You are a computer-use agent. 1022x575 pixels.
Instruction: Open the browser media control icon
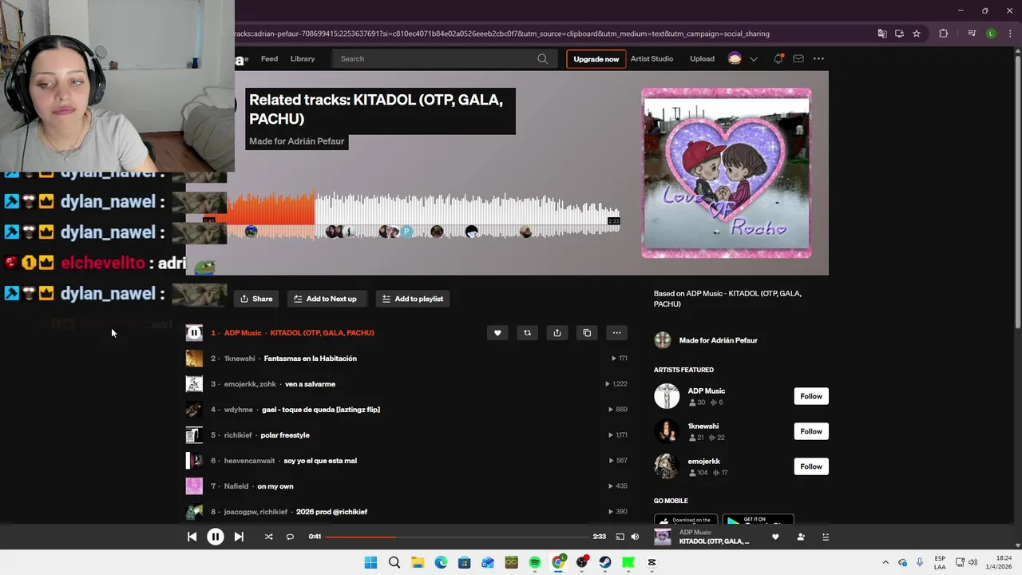tap(972, 34)
